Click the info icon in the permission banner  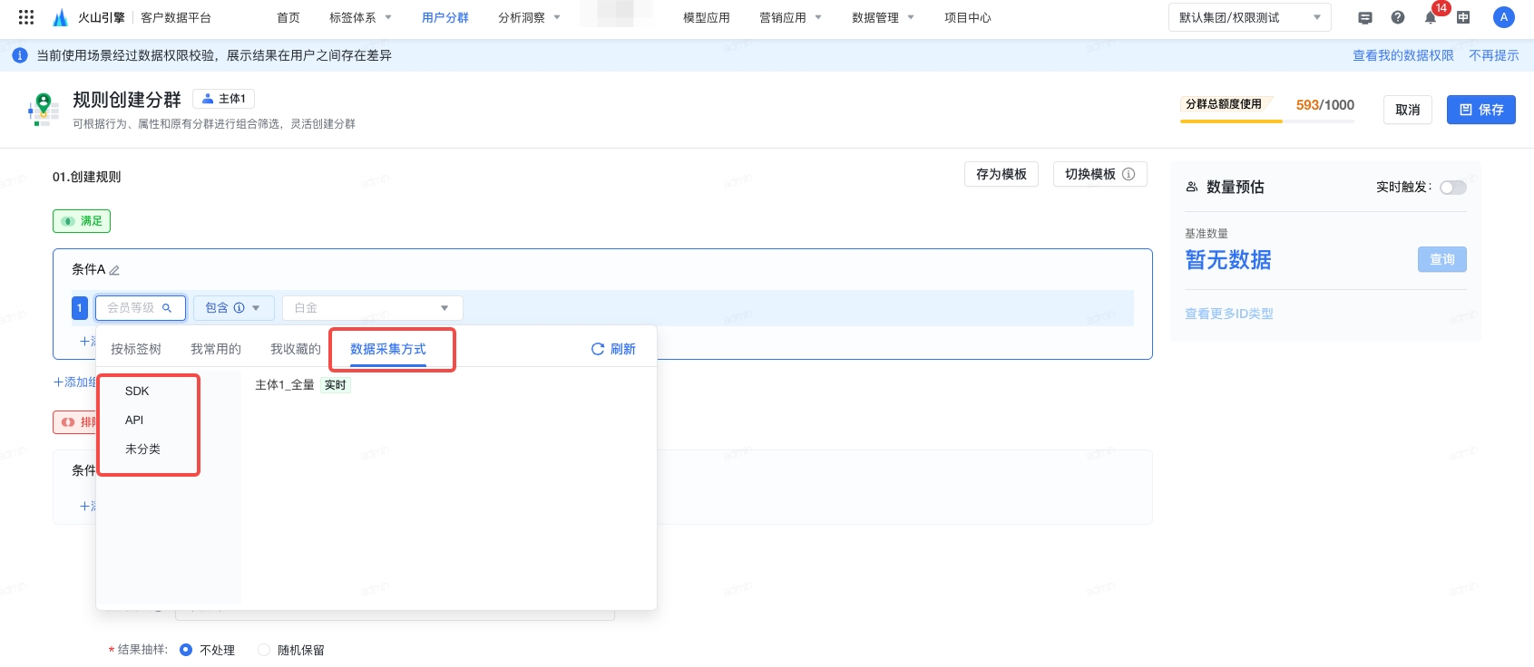(x=20, y=55)
